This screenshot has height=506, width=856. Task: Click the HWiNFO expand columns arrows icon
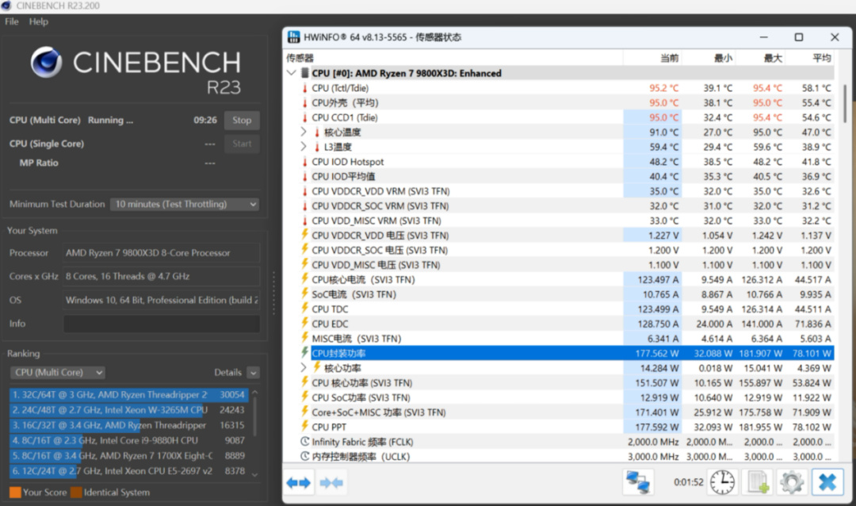[x=298, y=482]
